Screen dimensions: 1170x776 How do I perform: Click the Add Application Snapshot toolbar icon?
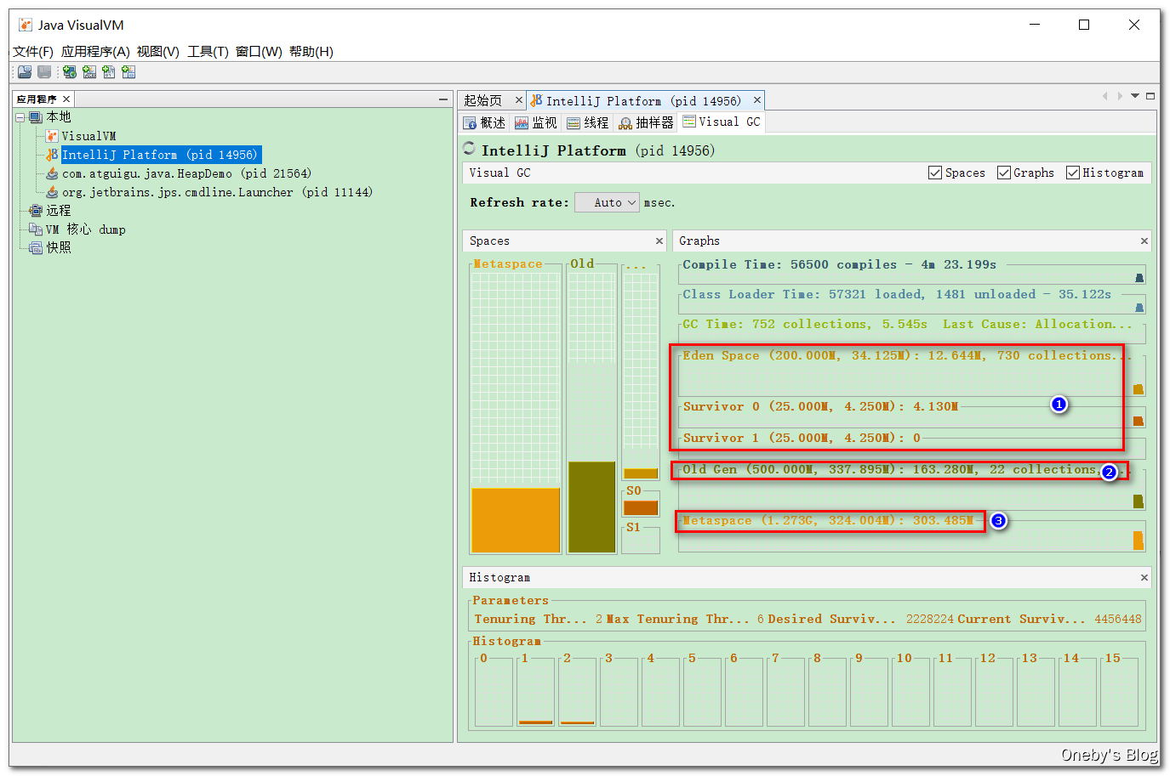pos(128,72)
